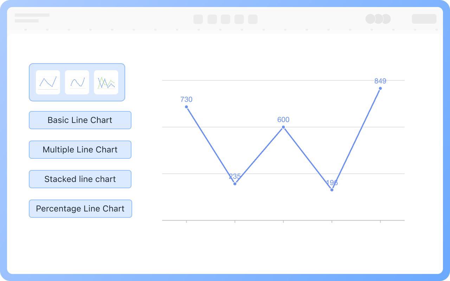Select the data point labeled 600
The image size is (450, 281).
click(283, 127)
